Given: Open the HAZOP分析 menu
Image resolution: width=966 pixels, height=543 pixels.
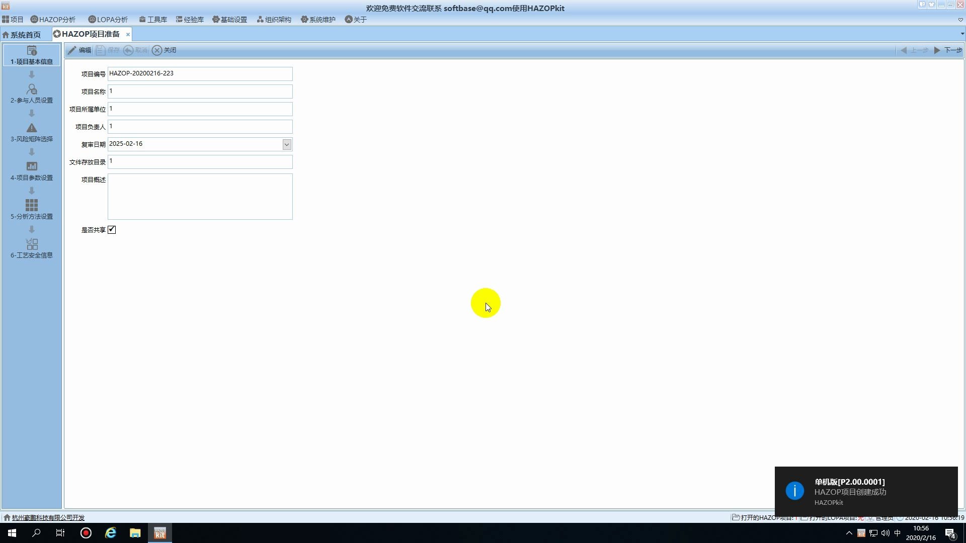Looking at the screenshot, I should click(x=53, y=20).
